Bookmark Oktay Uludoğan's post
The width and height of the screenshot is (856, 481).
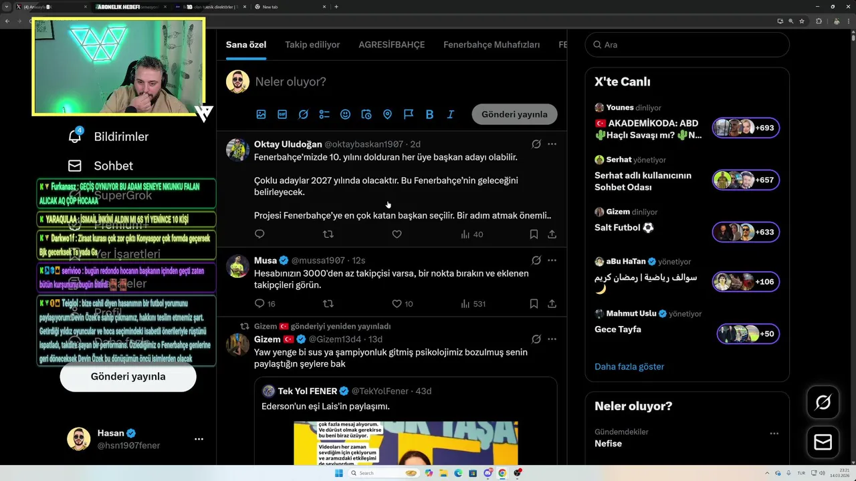[x=534, y=234]
